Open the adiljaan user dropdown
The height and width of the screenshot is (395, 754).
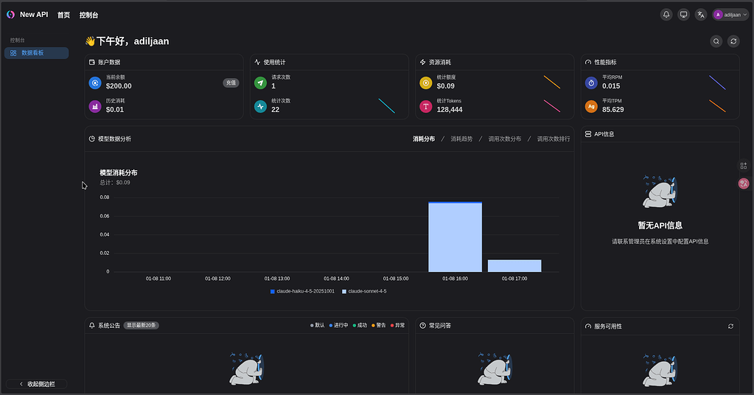[730, 15]
